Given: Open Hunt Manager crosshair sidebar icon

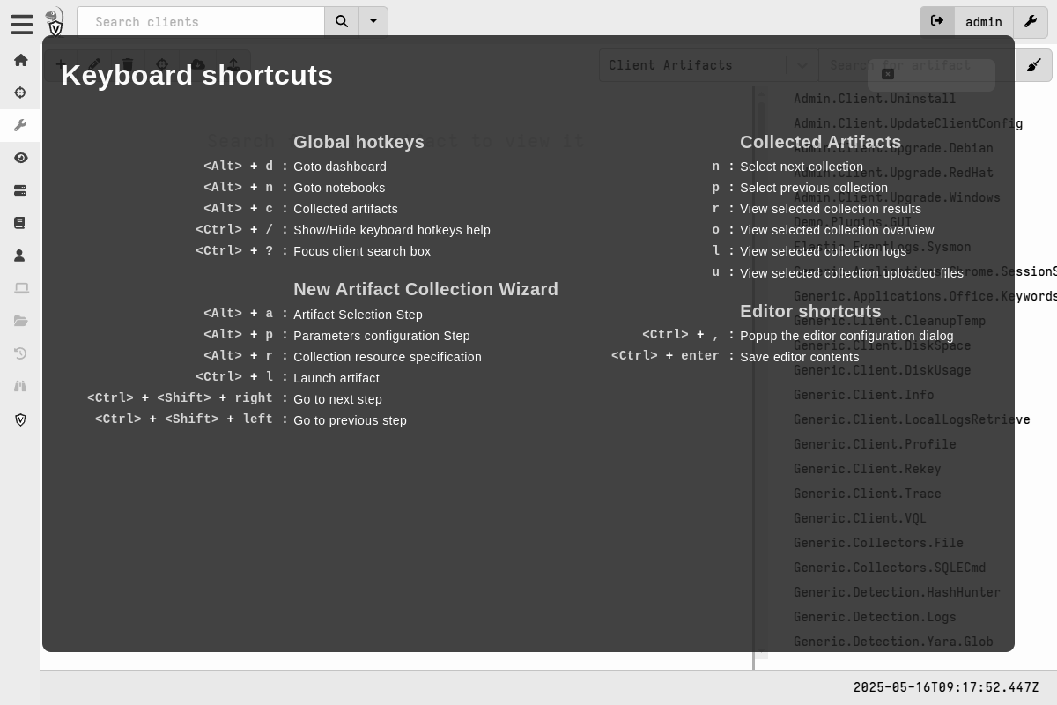Looking at the screenshot, I should pos(20,93).
